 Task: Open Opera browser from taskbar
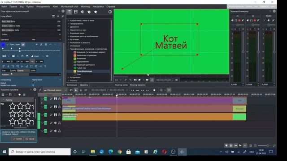(x=164, y=152)
